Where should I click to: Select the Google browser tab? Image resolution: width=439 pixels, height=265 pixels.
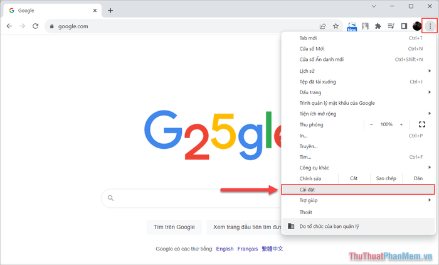click(x=53, y=11)
